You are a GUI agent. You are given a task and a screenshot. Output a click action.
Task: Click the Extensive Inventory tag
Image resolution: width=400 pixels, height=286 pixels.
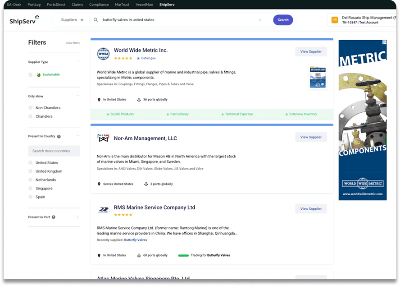301,114
